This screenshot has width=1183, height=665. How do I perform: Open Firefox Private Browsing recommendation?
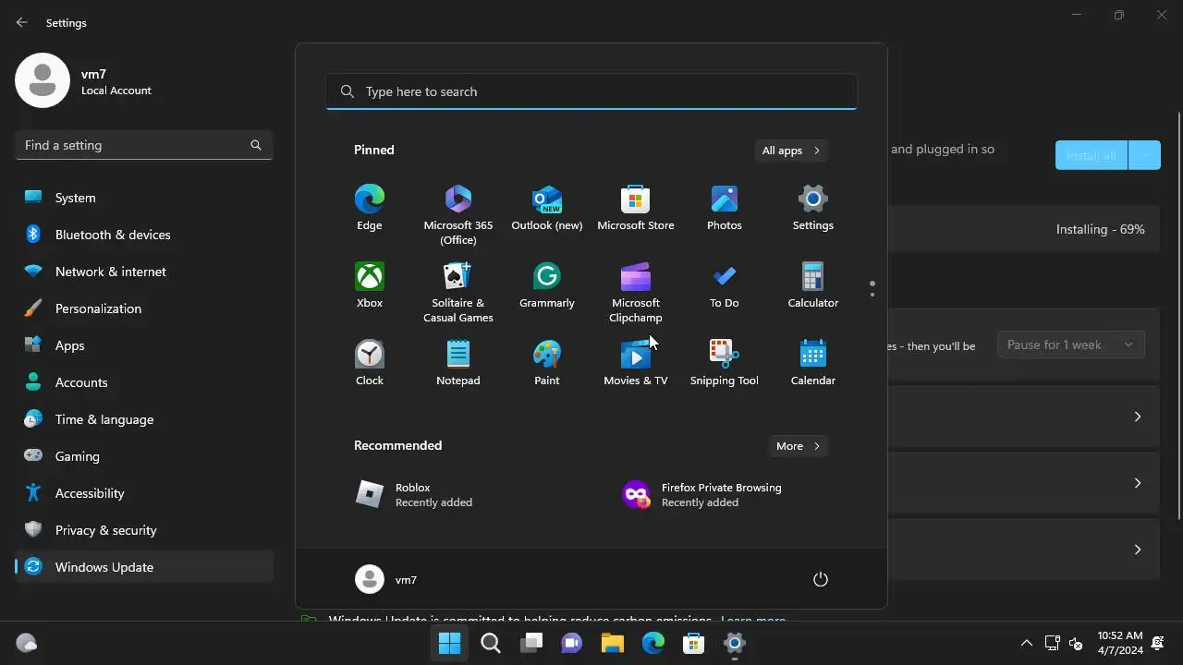(725, 495)
